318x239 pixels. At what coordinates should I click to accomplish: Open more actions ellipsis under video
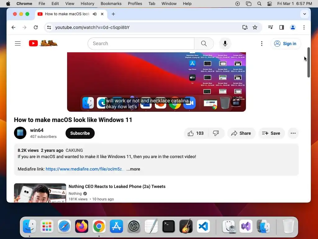293,133
